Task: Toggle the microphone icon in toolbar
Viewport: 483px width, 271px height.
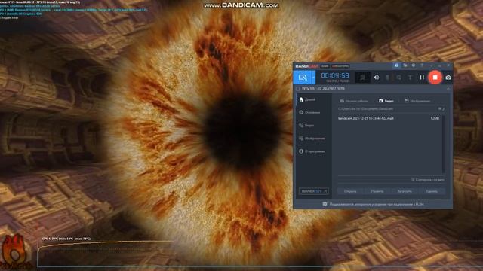Action: [387, 78]
